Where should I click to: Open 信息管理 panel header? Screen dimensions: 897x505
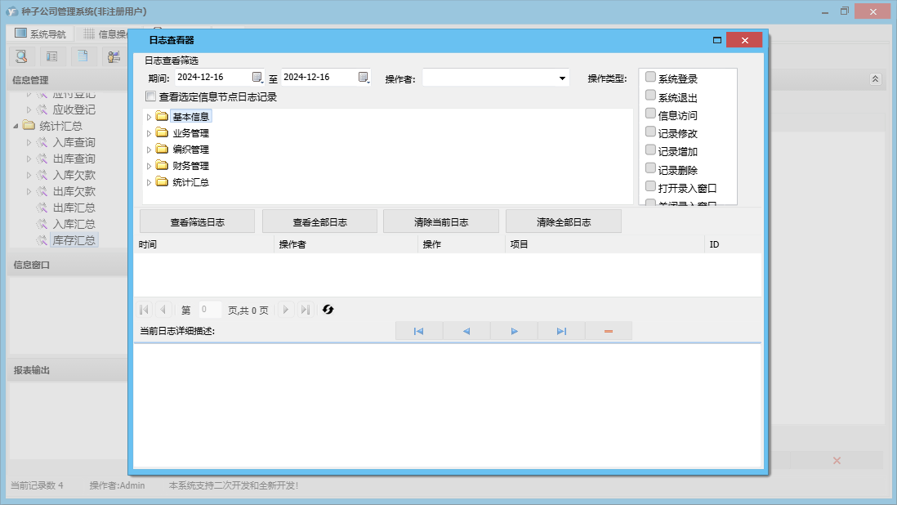[68, 80]
